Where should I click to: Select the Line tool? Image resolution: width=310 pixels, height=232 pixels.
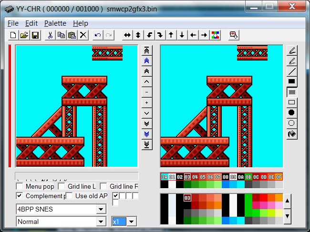pyautogui.click(x=292, y=71)
